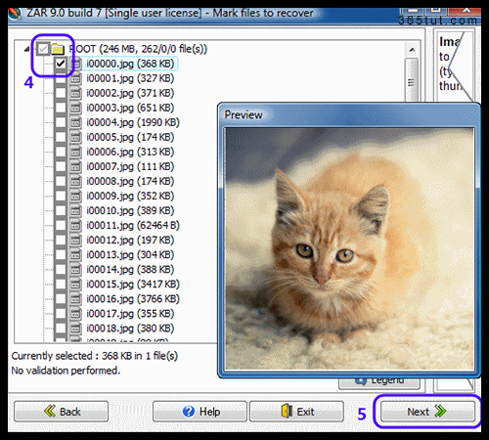
Task: Click the file list scrollbar thumb
Action: coord(412,80)
